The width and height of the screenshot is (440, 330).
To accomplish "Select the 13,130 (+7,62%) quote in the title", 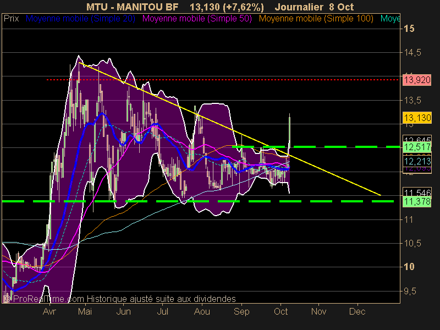I will point(227,7).
